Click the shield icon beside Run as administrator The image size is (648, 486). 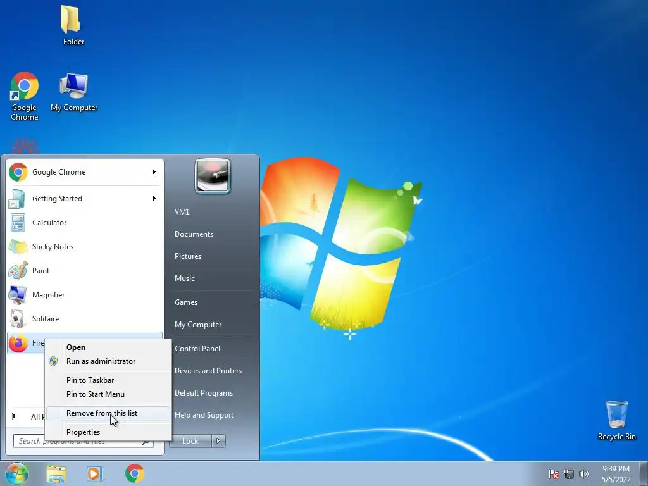pos(53,361)
